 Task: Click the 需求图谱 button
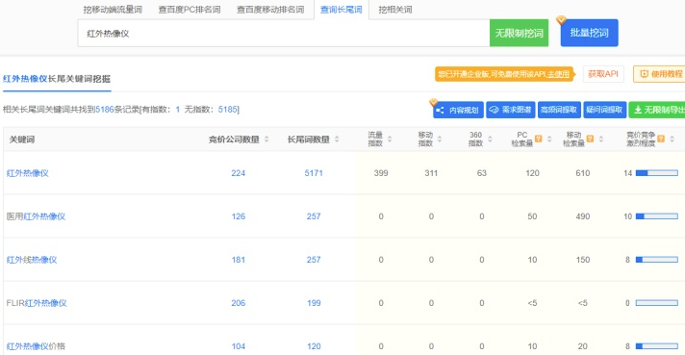[511, 110]
